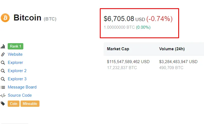The image size is (204, 124).
Task: Click the green Rank 1 badge
Action: point(15,46)
